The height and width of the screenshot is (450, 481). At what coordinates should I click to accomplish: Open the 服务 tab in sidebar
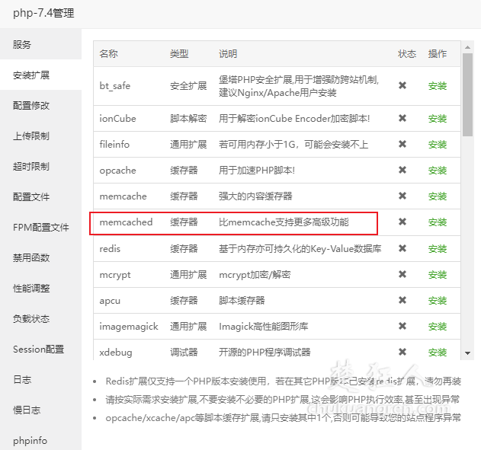(x=22, y=44)
